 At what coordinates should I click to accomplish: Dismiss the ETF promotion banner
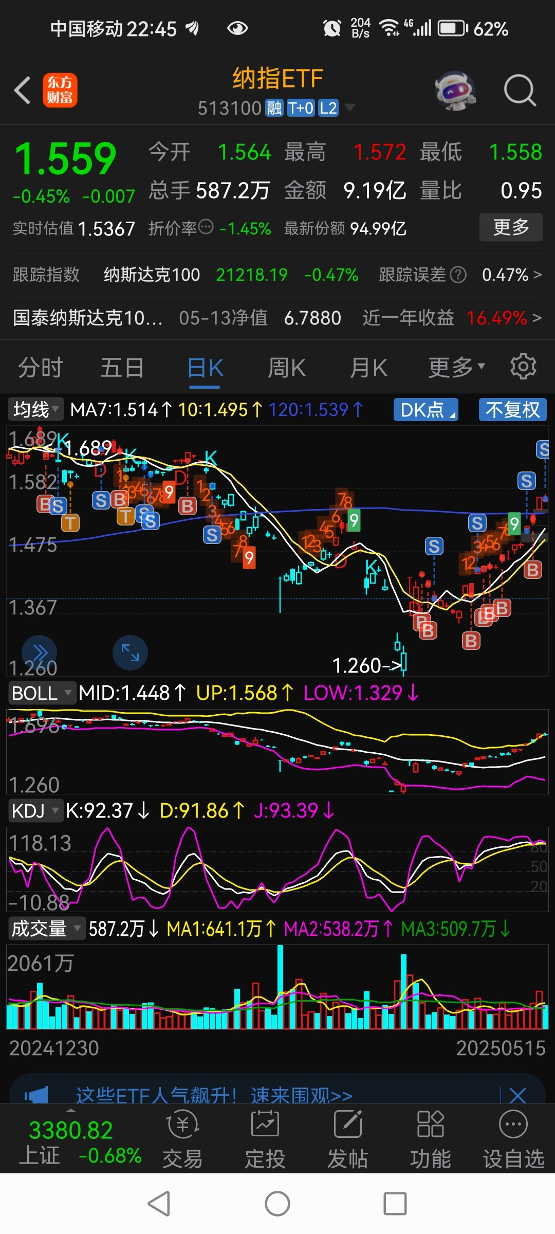(x=517, y=1095)
